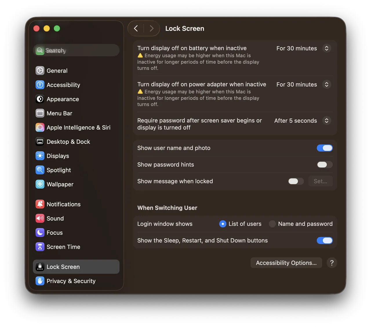Click Turn display off on battery label
The height and width of the screenshot is (327, 371).
pyautogui.click(x=192, y=48)
